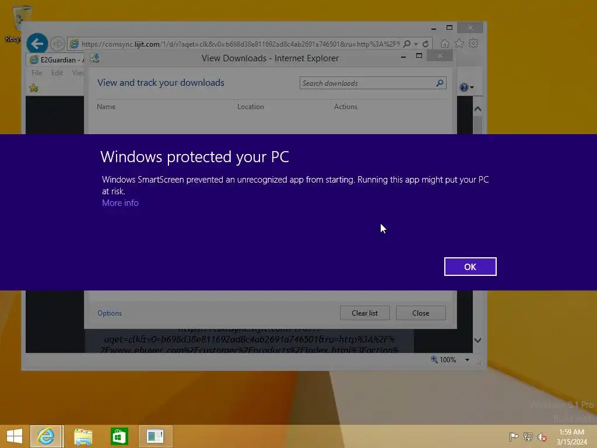Open the Edit menu in Internet Explorer
Screen dimensions: 597x448
[57, 73]
